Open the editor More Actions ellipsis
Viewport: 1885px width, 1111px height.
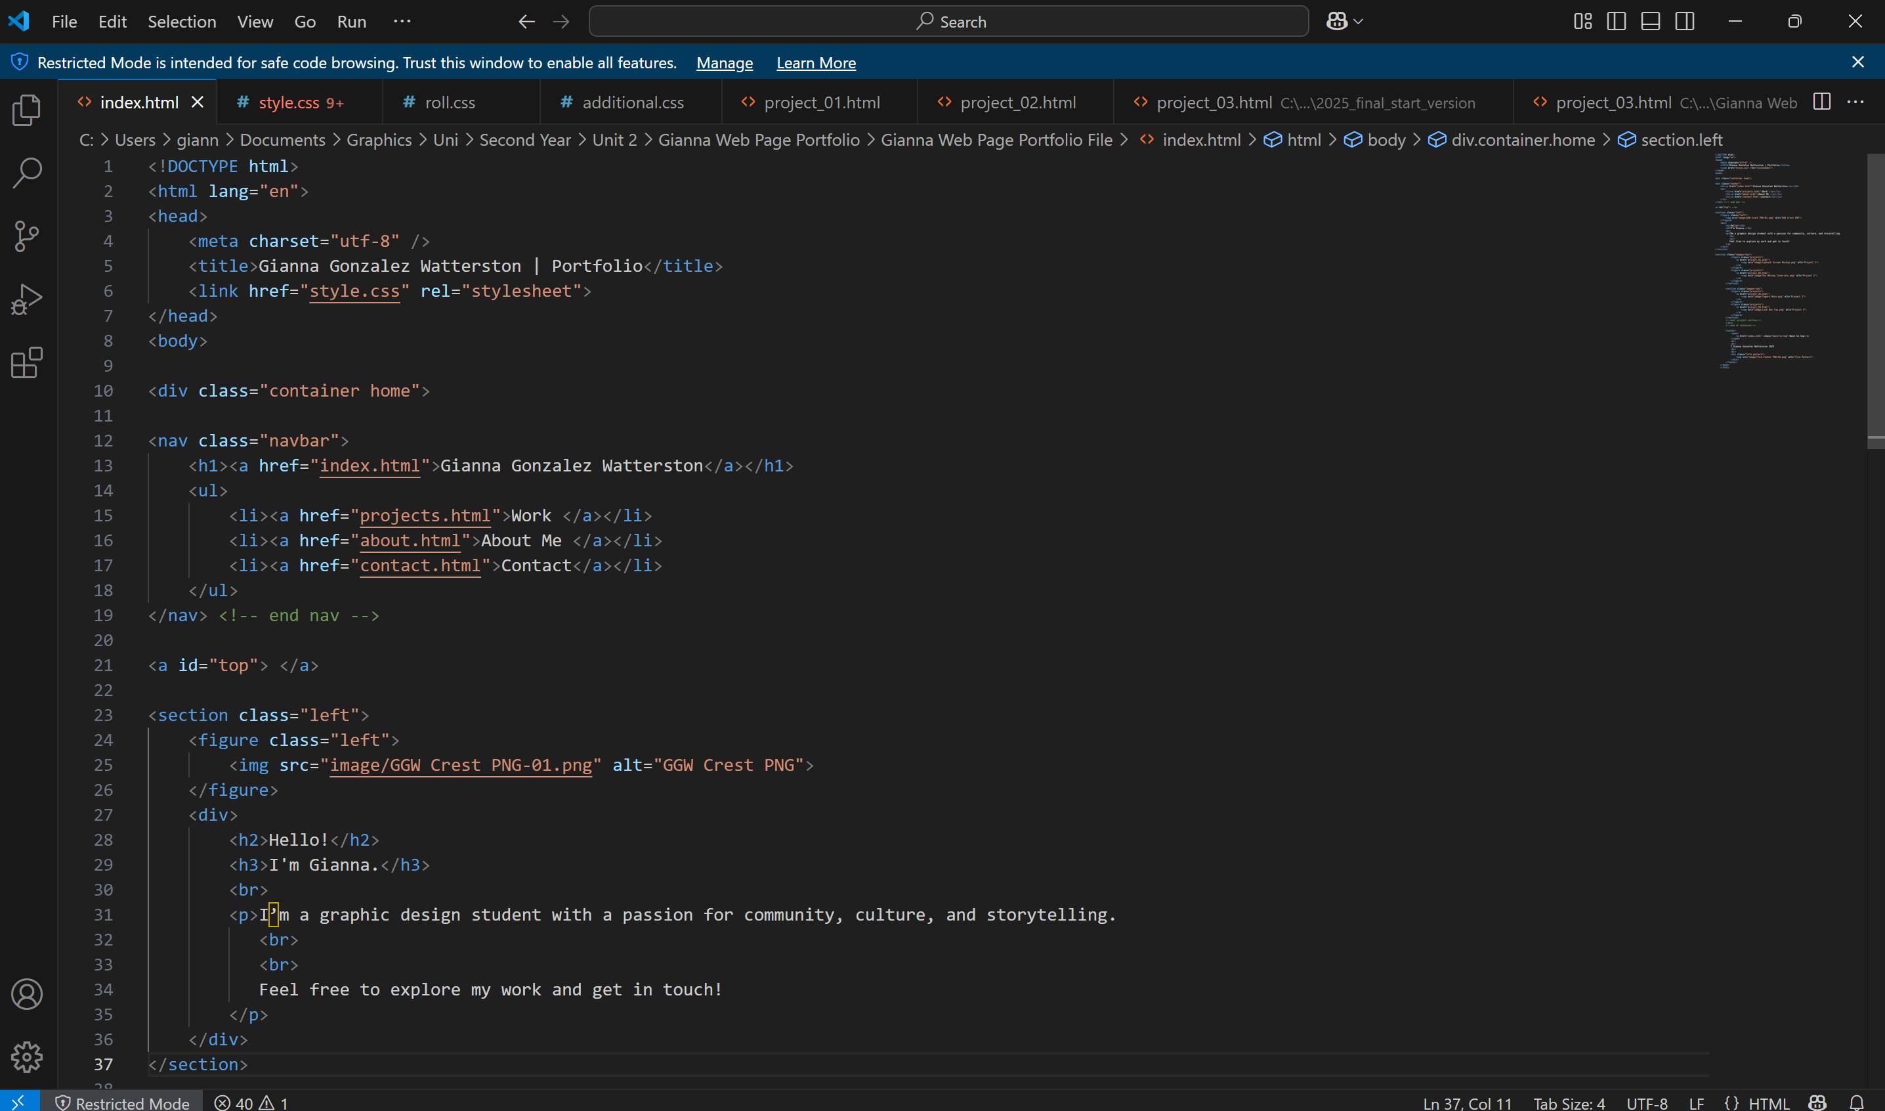pos(1856,102)
